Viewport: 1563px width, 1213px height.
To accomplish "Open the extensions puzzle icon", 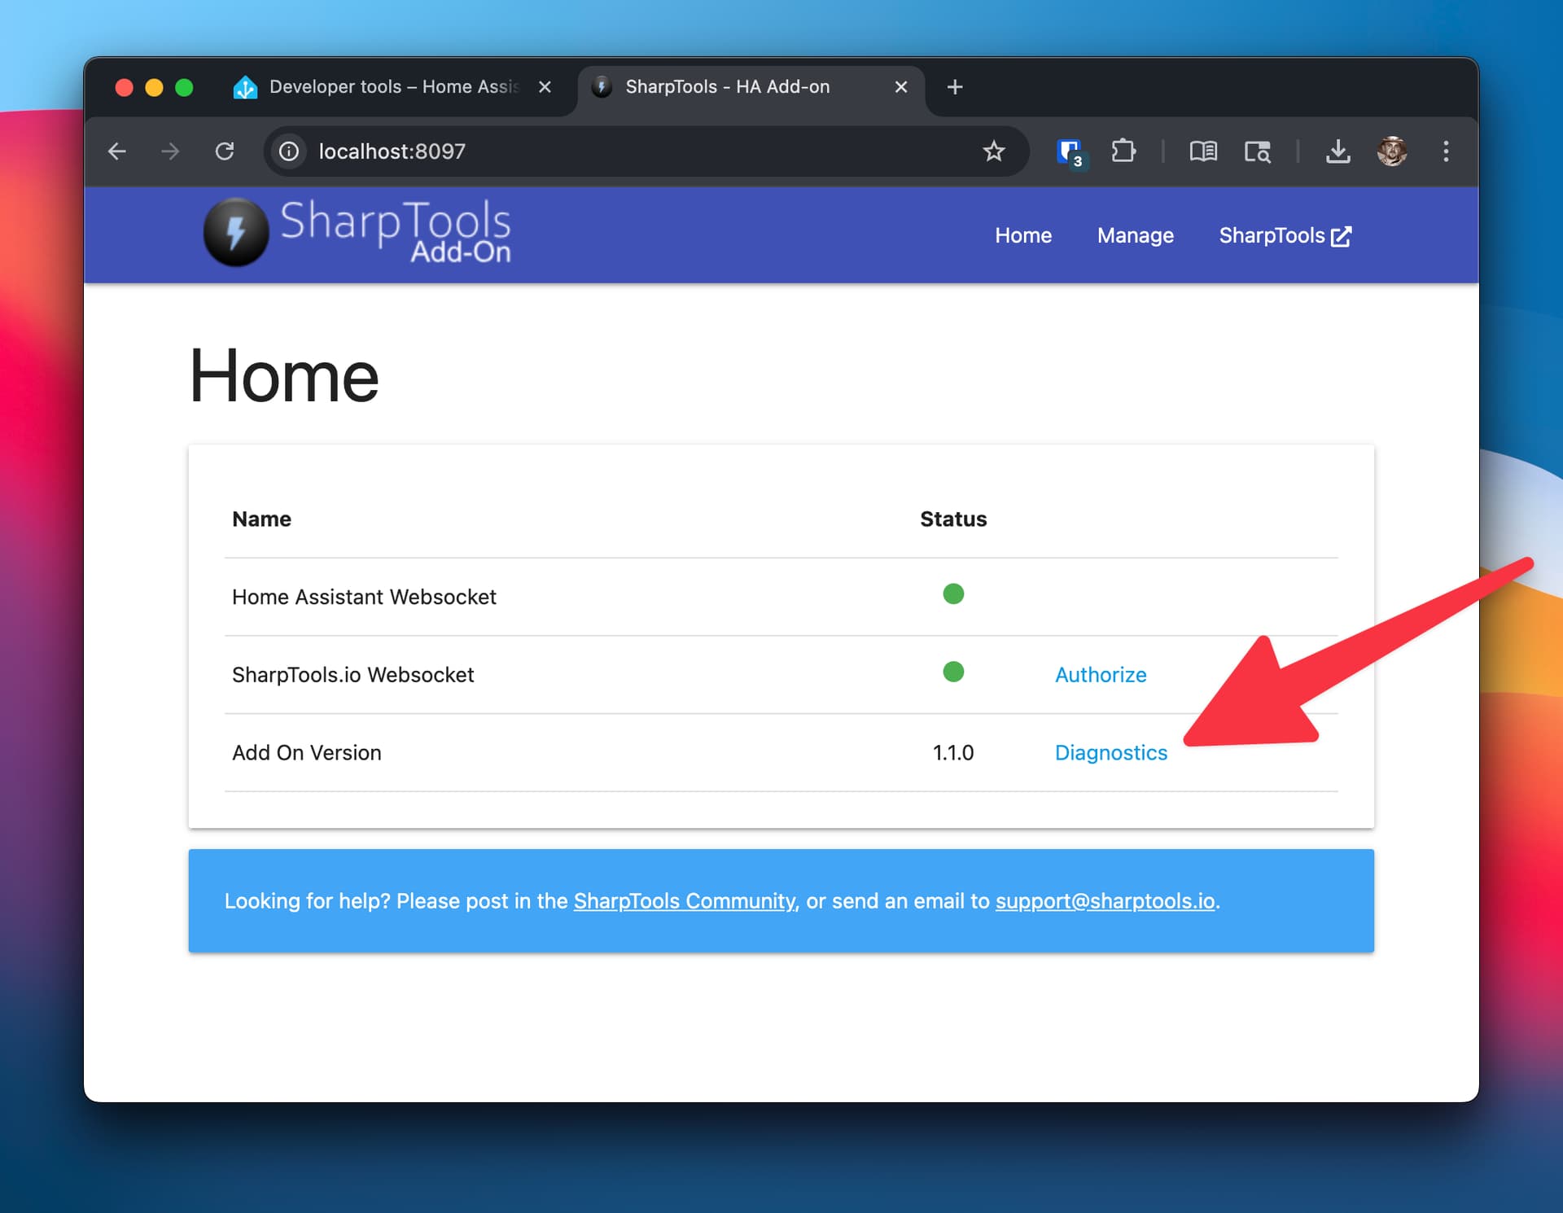I will click(x=1123, y=151).
